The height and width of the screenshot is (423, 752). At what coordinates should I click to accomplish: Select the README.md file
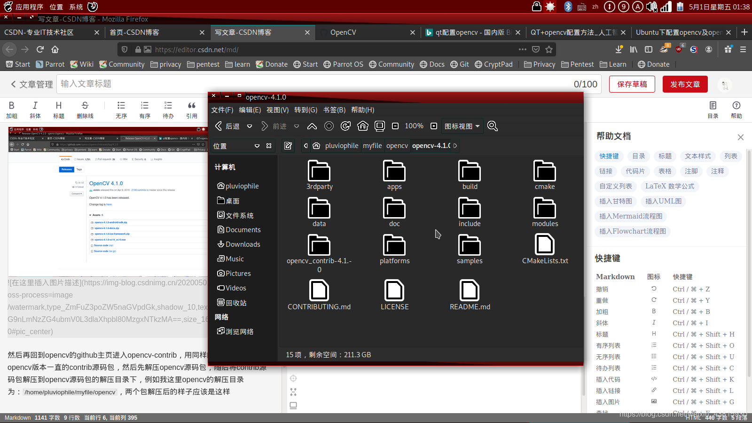click(x=470, y=295)
